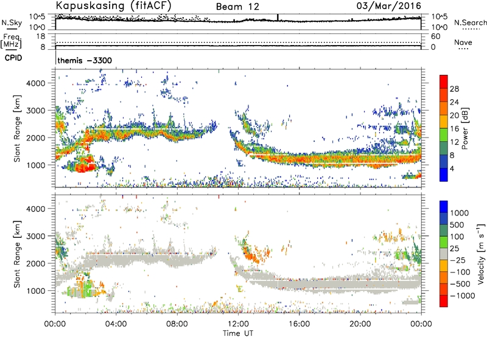Click the "18" frequency axis tick label

point(41,36)
